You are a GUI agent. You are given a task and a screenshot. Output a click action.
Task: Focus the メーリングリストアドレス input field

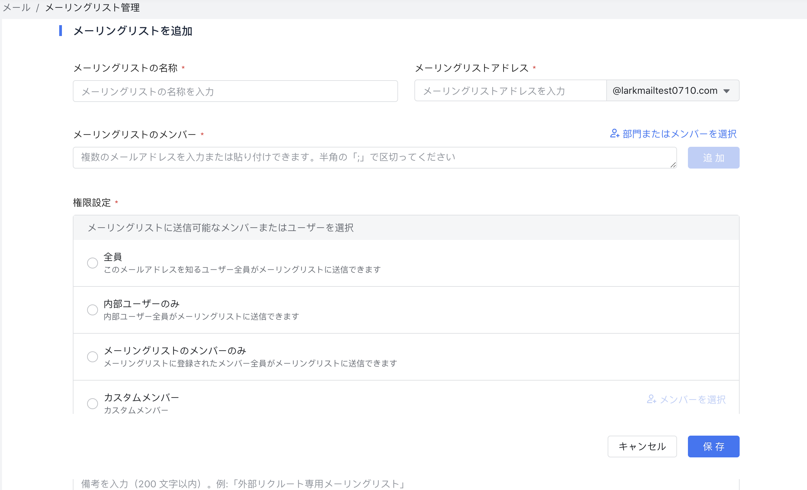[x=510, y=91]
